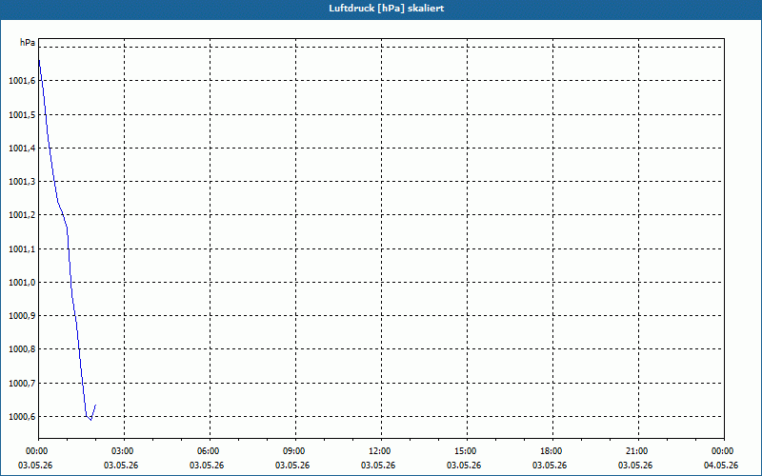Viewport: 762px width, 476px height.
Task: Click the hPa unit label
Action: pyautogui.click(x=28, y=43)
